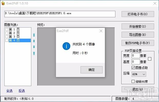Uncheck the 图像点取 checkbox
The width and height of the screenshot is (159, 102).
coord(133,67)
